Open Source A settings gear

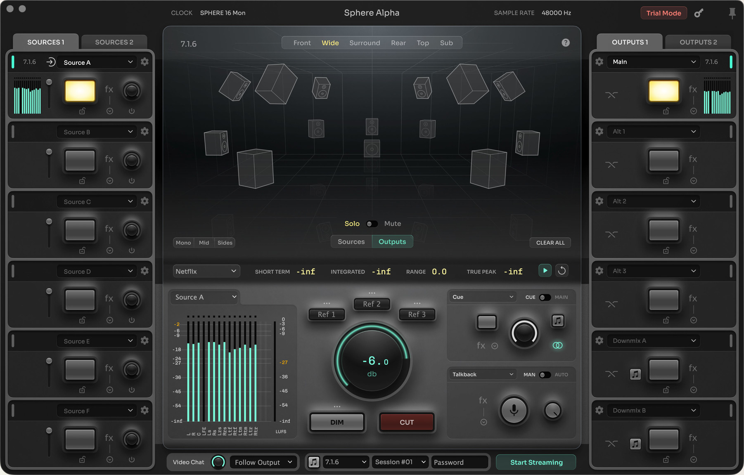(x=145, y=61)
